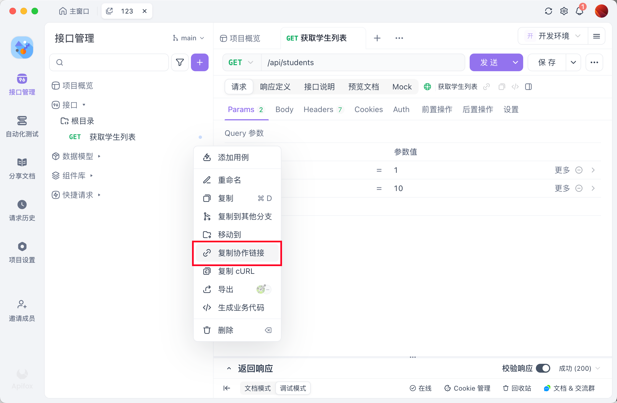Click the purple plus button to add API

pyautogui.click(x=200, y=62)
